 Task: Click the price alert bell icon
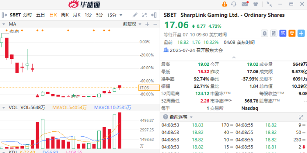(x=264, y=34)
